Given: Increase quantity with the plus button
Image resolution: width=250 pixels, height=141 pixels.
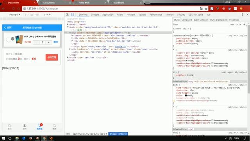Looking at the screenshot, I should coord(48,42).
